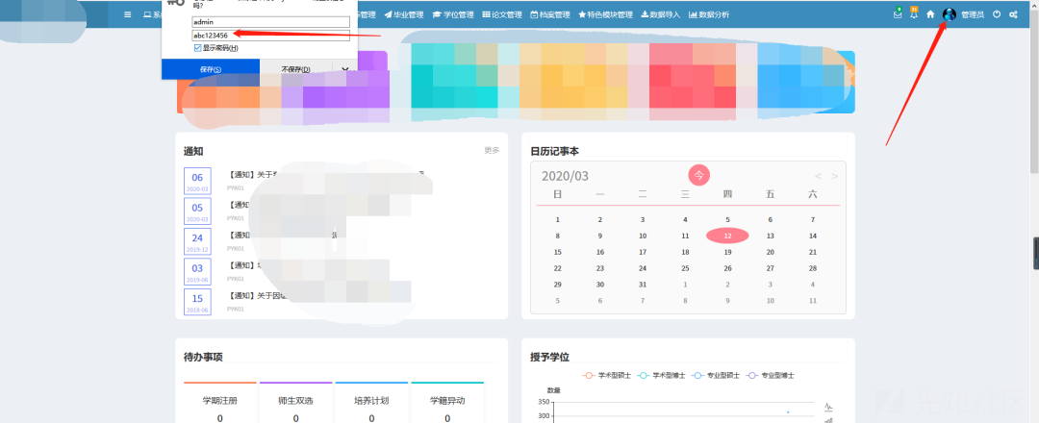Toggle the 显示密码 checkbox

click(x=197, y=47)
